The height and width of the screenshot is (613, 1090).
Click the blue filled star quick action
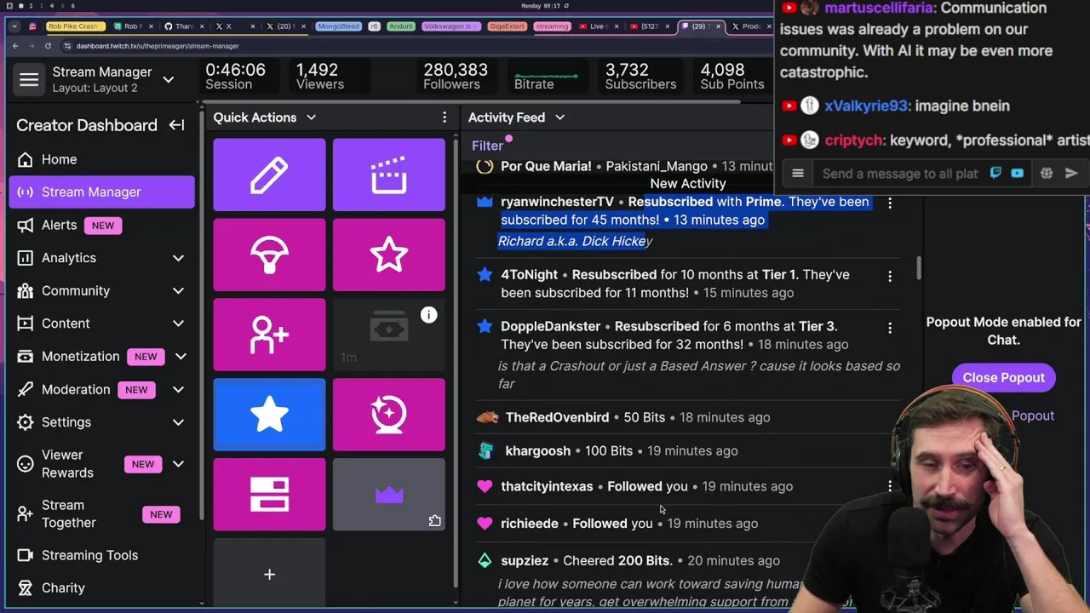[269, 415]
